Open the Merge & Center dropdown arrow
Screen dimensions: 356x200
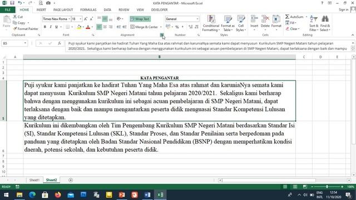(x=161, y=27)
